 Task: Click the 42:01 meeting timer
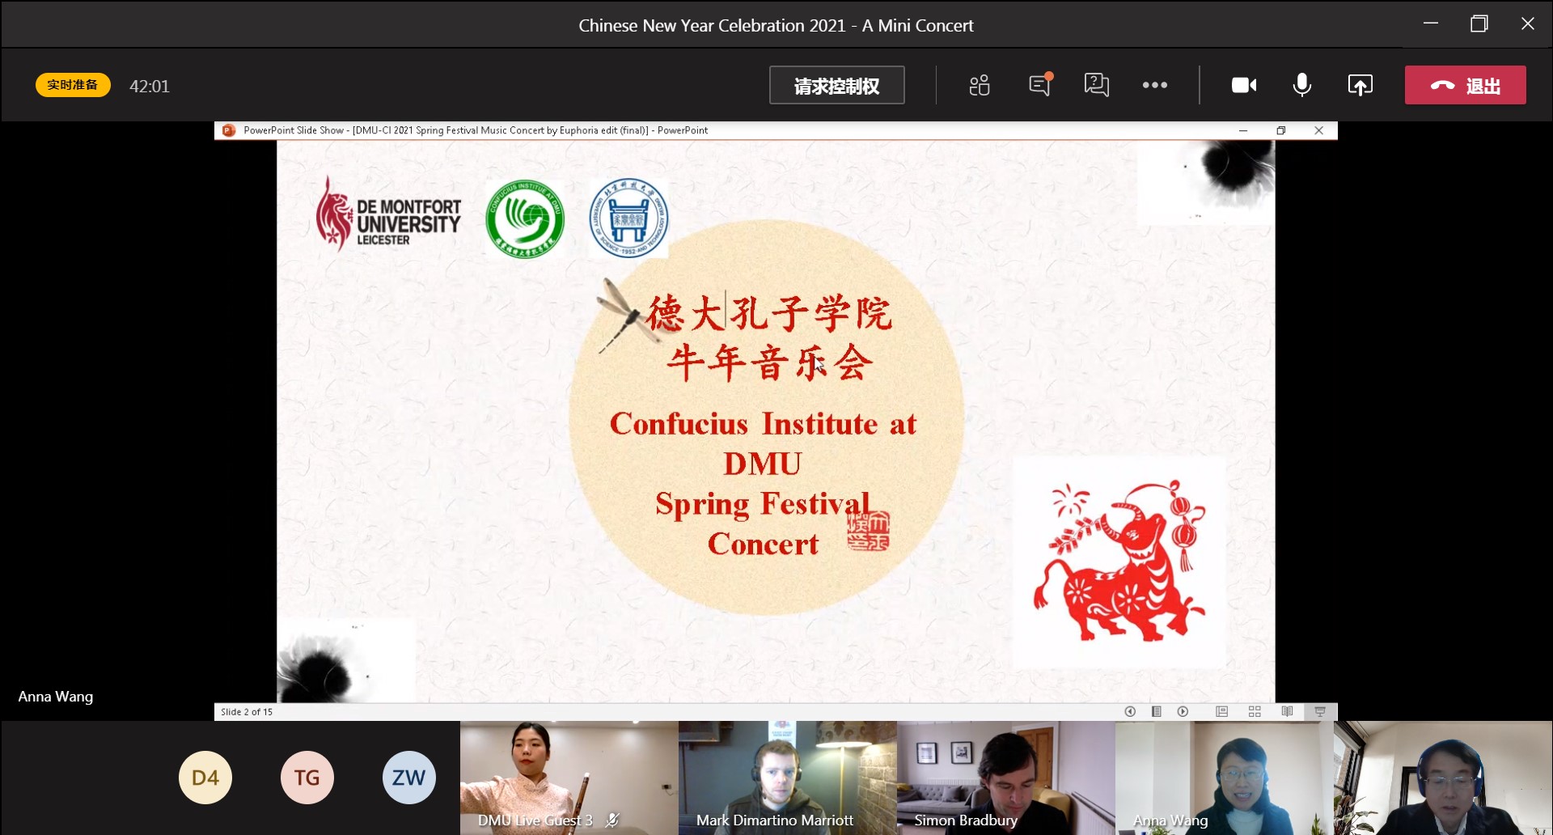[x=150, y=86]
